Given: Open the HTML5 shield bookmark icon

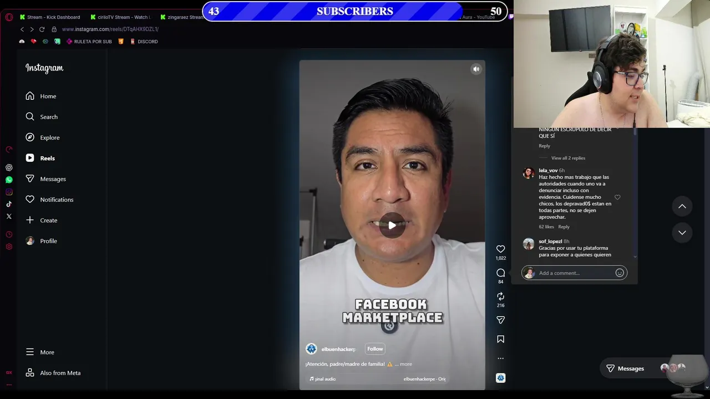Looking at the screenshot, I should [x=121, y=42].
